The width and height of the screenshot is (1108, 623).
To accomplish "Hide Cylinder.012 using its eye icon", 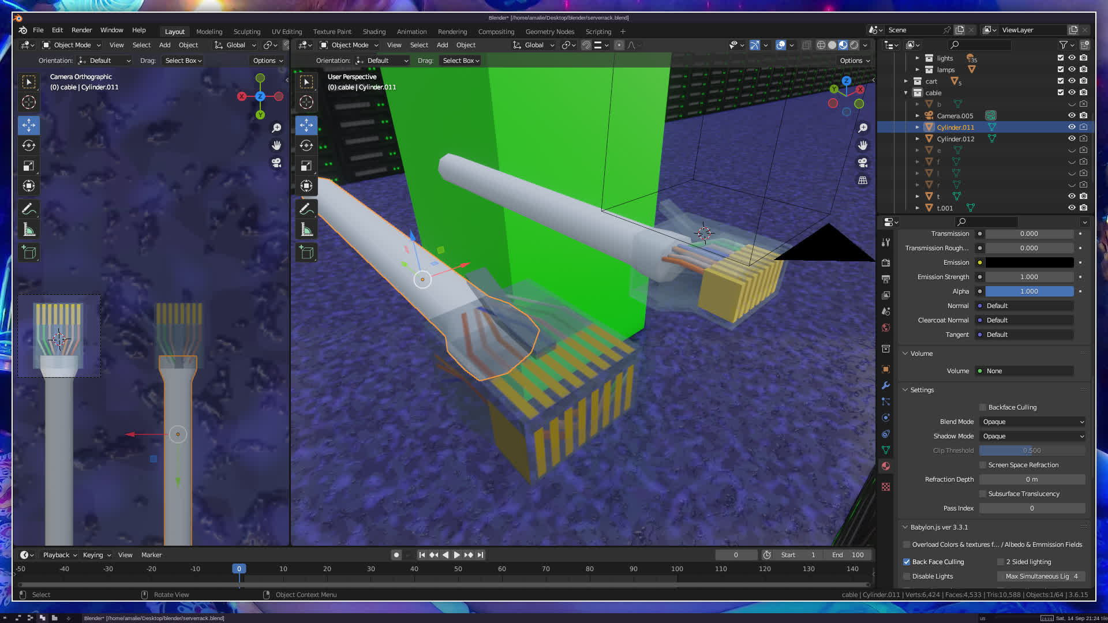I will click(x=1072, y=138).
